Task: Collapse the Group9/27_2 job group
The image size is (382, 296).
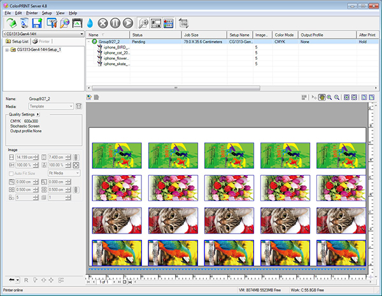Action: [x=89, y=41]
